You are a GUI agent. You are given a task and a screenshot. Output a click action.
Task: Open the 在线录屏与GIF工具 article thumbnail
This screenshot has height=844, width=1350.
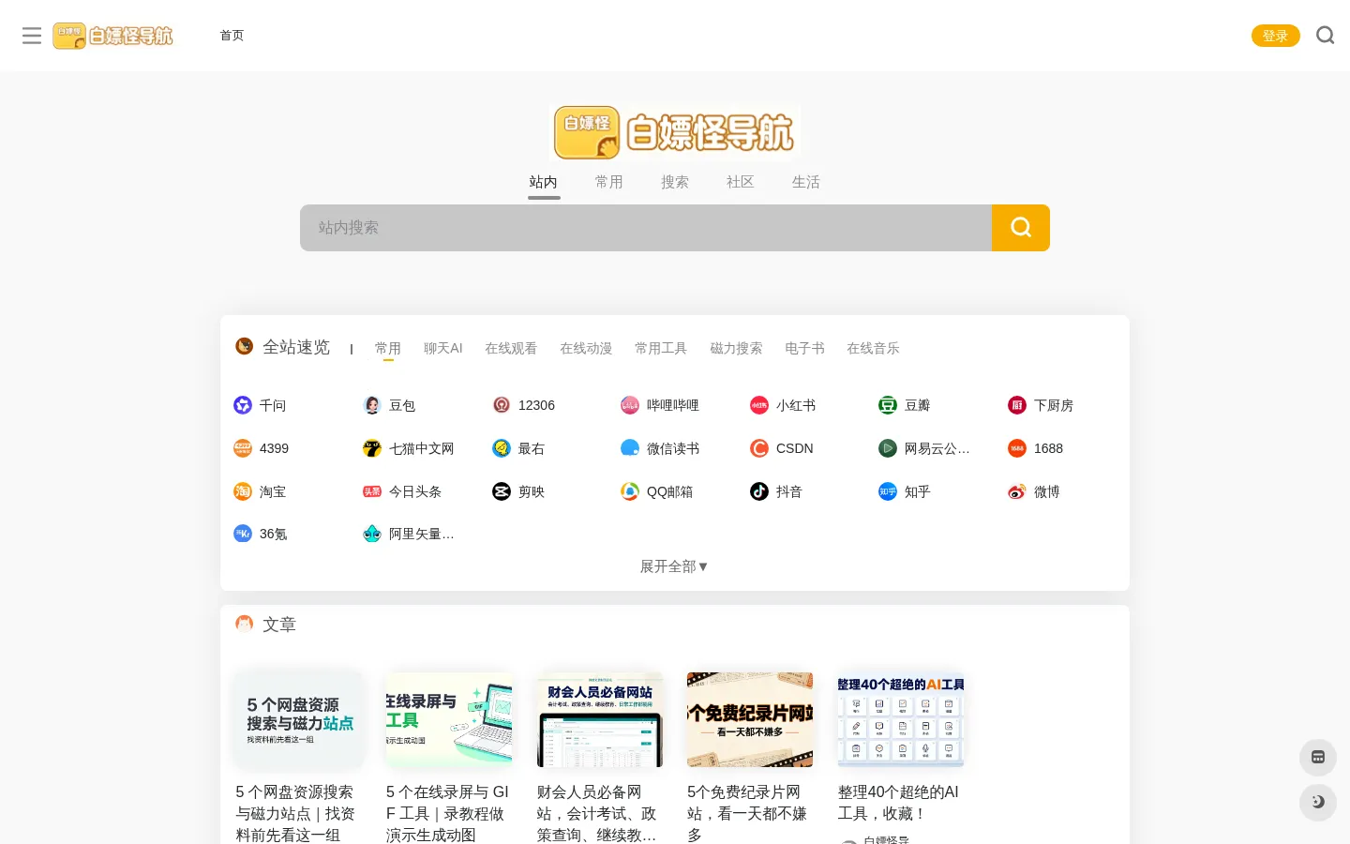(x=449, y=720)
